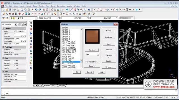Click the Duplicate... button
Screen dimensions: 179x100
tap(109, 37)
